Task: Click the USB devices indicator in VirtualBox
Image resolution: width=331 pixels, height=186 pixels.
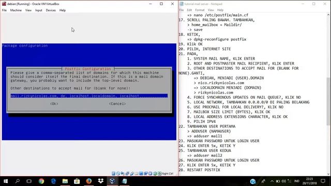Action: [x=132, y=174]
